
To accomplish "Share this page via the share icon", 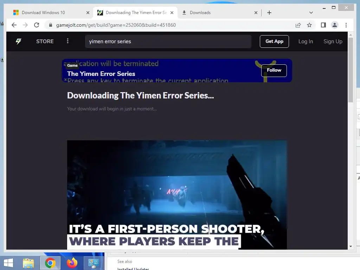I will click(298, 25).
